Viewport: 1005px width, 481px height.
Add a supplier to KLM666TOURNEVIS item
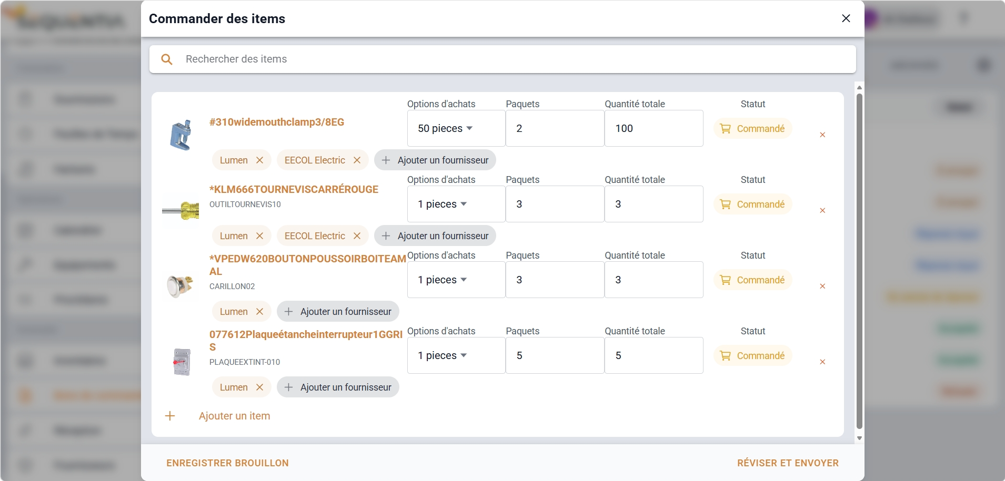coord(435,236)
